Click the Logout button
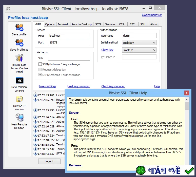This screenshot has width=196, height=177. tap(49, 161)
